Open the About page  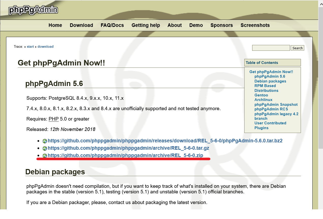coord(175,25)
